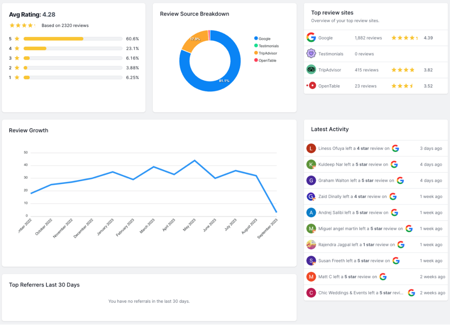Click the TripAdvisor owl icon
The height and width of the screenshot is (325, 450).
click(x=311, y=70)
